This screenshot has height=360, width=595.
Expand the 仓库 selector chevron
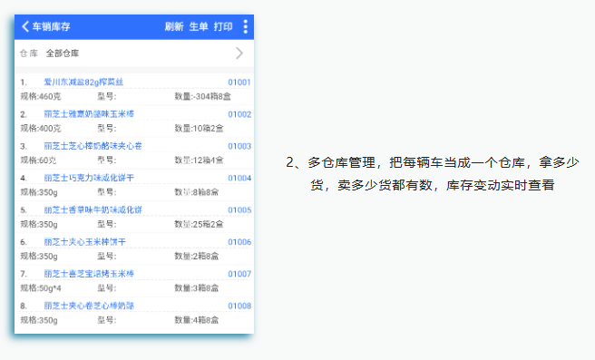[239, 54]
